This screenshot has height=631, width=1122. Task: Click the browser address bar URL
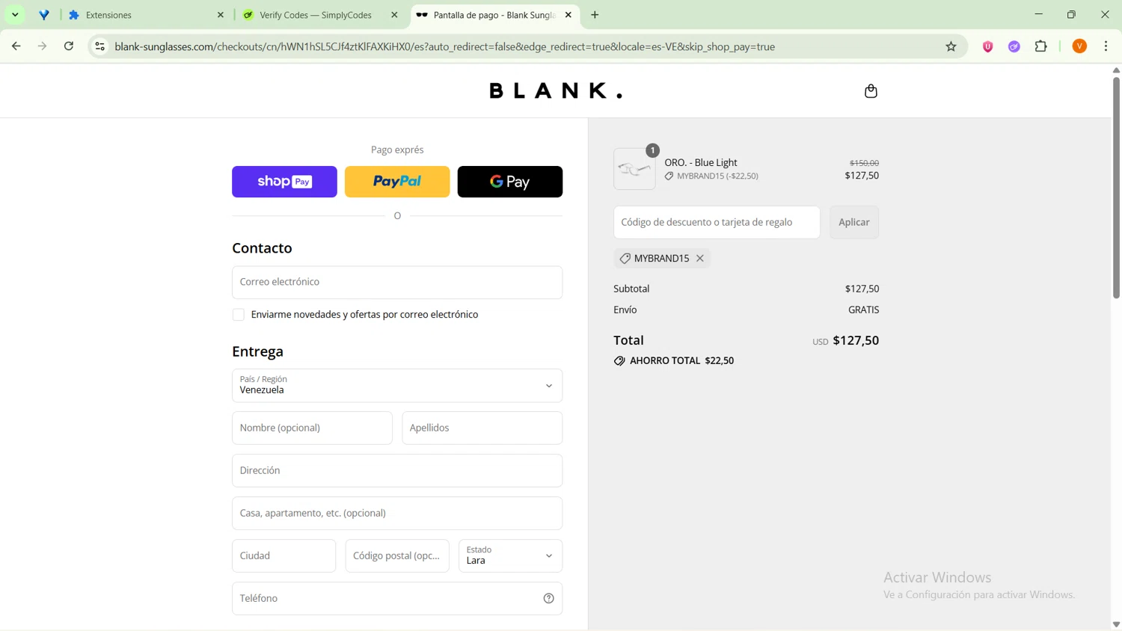pos(444,46)
